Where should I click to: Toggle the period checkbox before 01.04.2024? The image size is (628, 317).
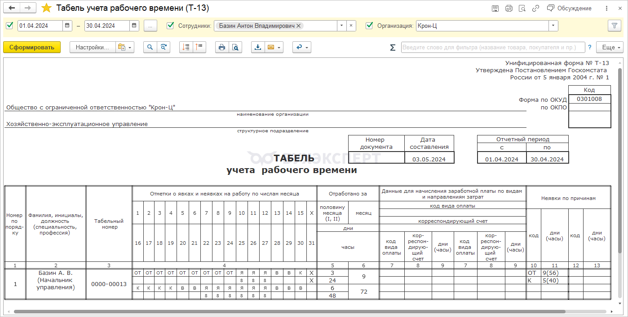tap(9, 26)
